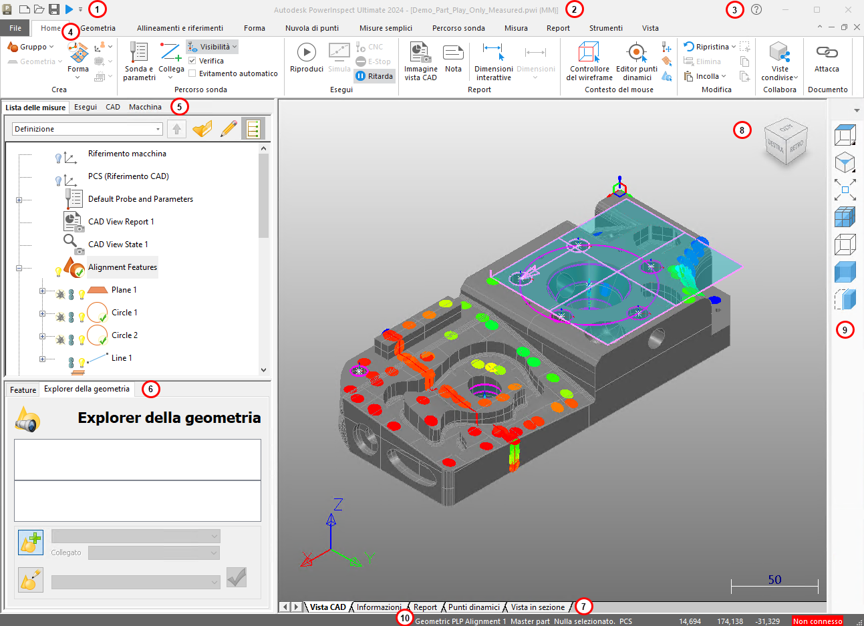Click the view orientation cube in CAD view
864x626 pixels.
tap(785, 142)
